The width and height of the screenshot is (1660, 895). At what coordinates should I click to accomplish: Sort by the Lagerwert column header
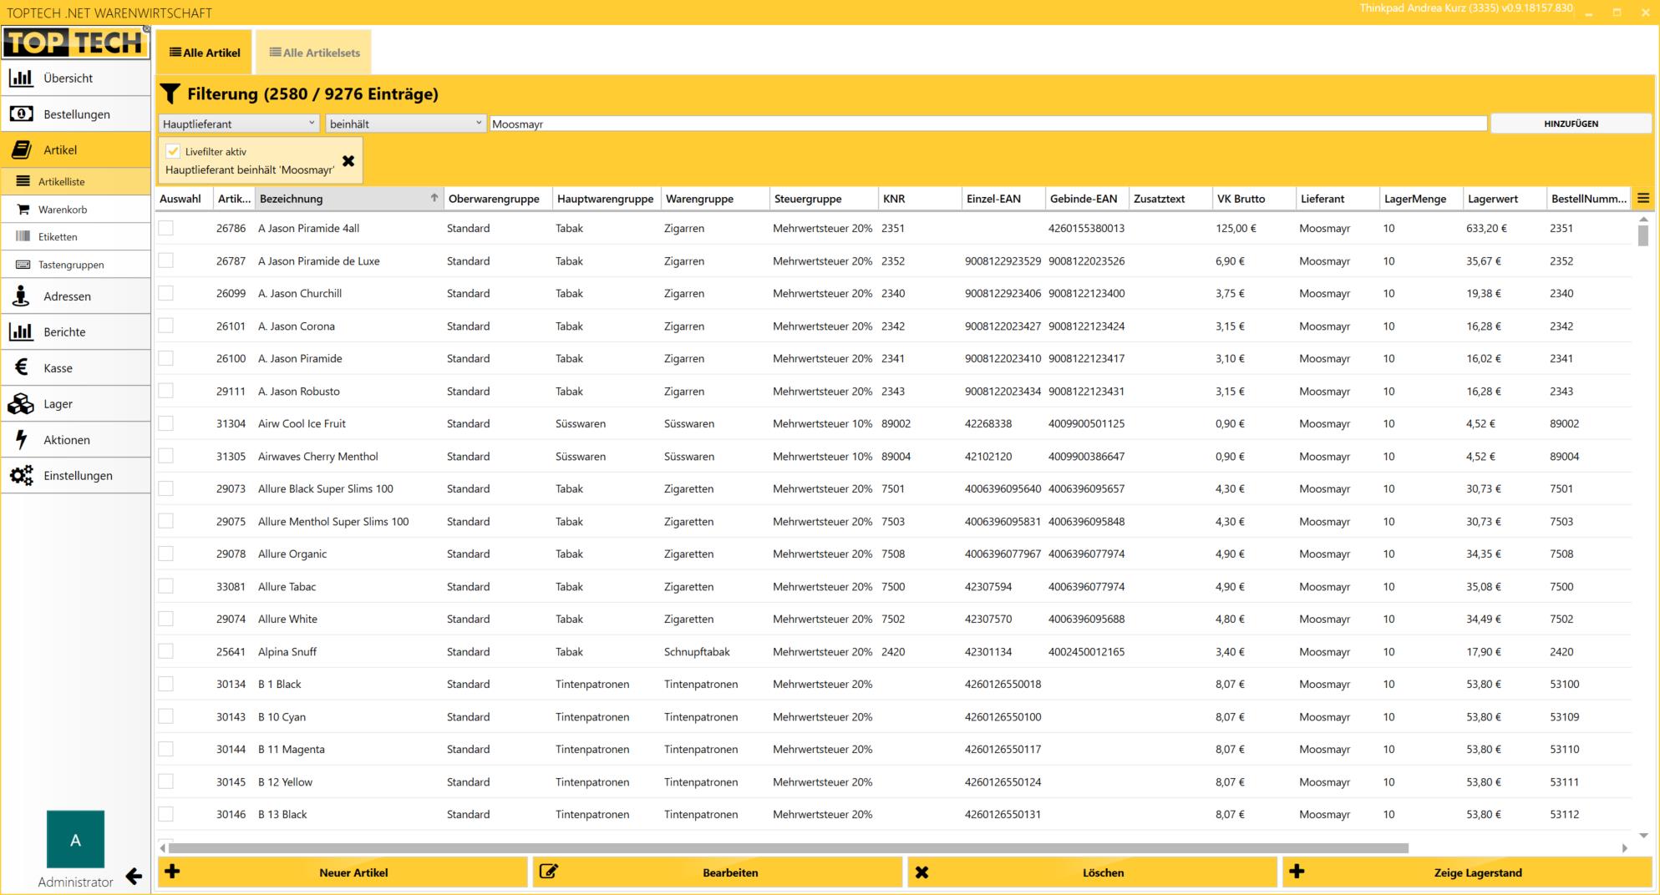click(1504, 199)
